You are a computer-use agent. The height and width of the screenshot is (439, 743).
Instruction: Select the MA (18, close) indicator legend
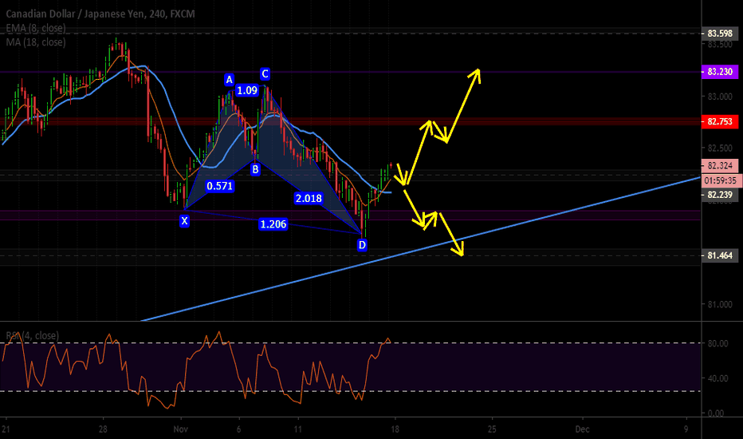[x=34, y=42]
